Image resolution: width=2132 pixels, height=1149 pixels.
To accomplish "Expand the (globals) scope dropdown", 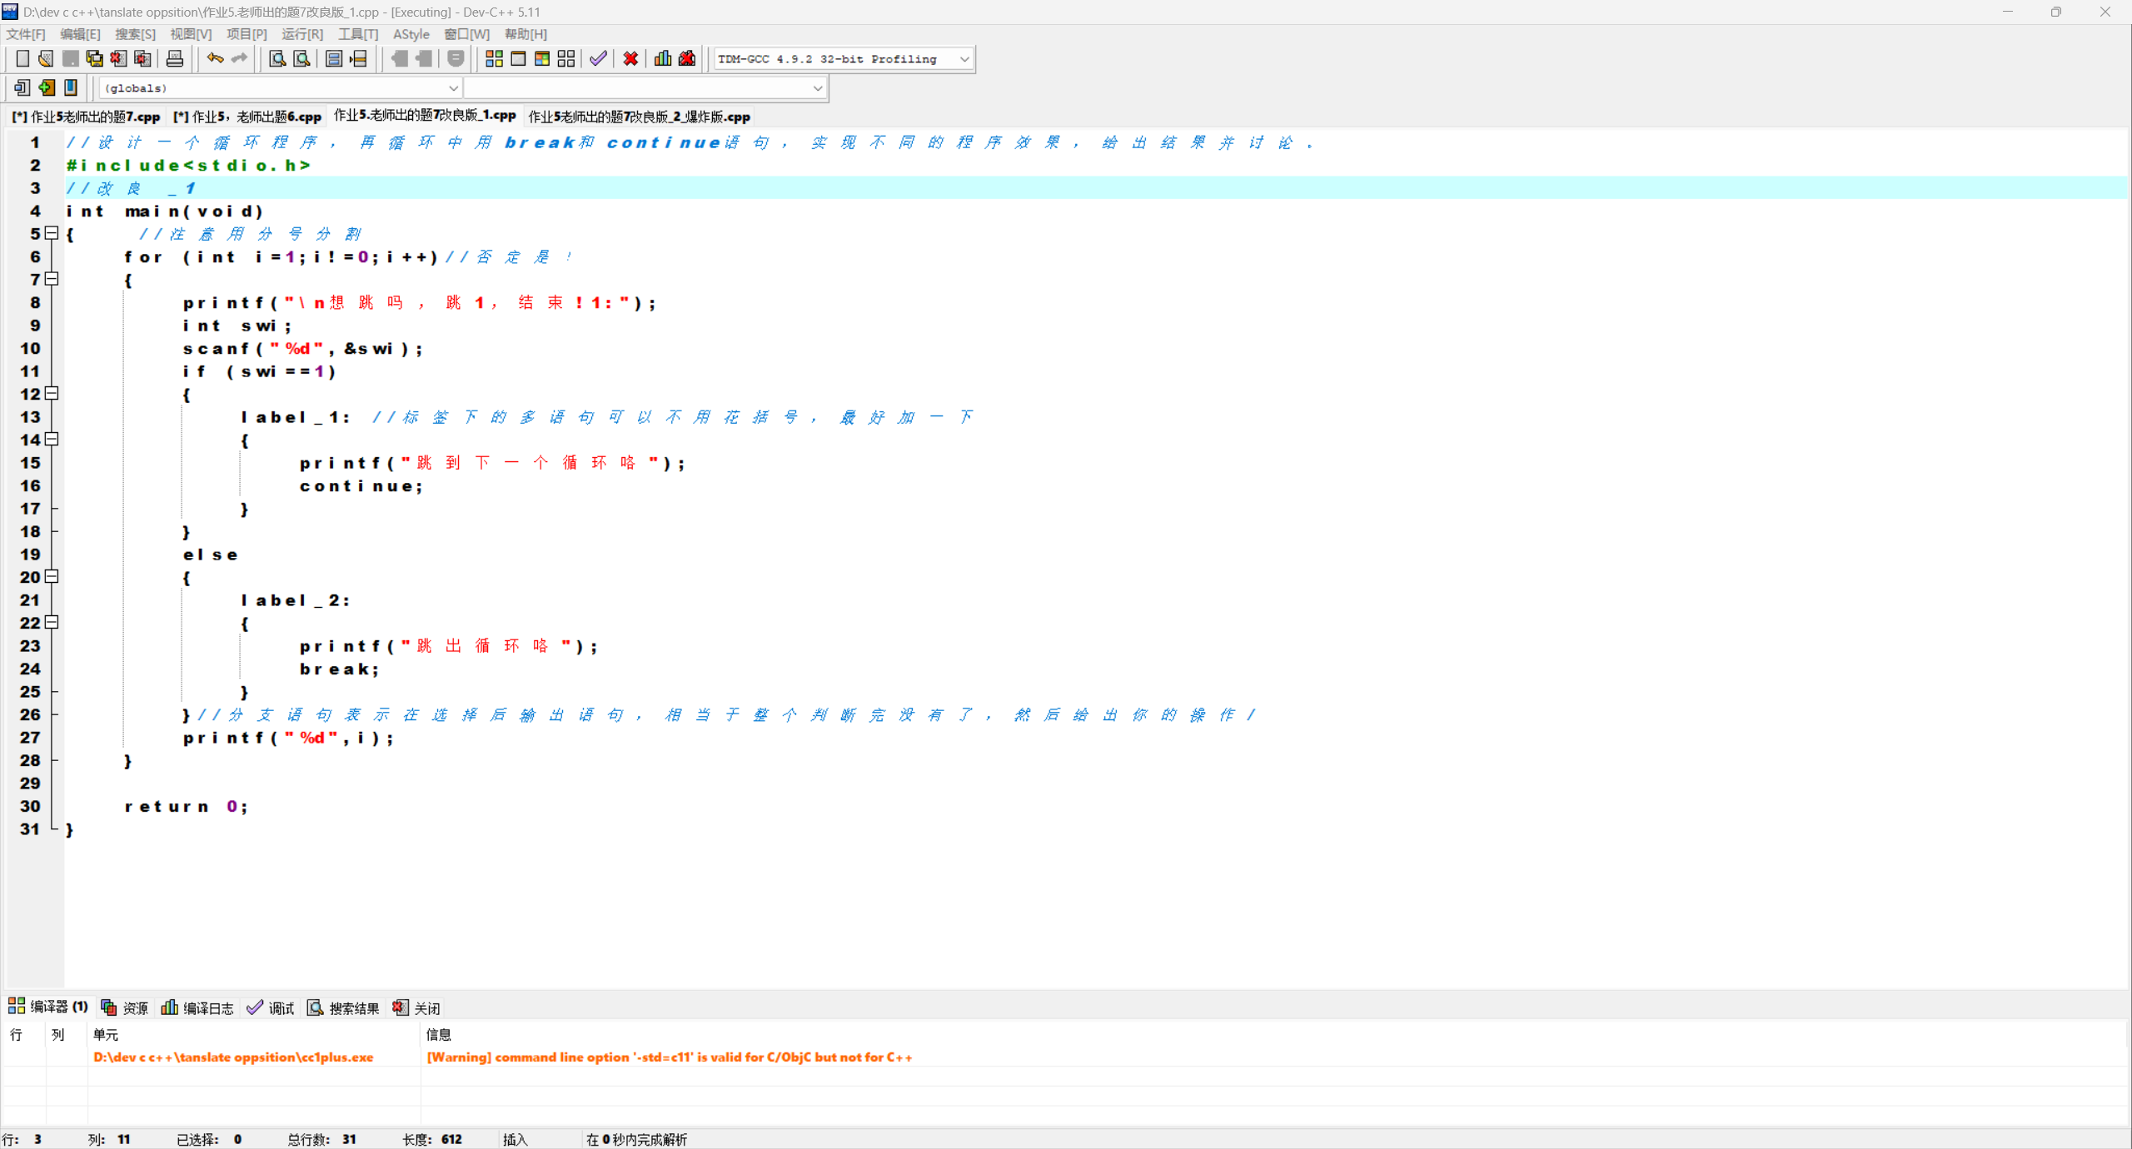I will tap(453, 87).
